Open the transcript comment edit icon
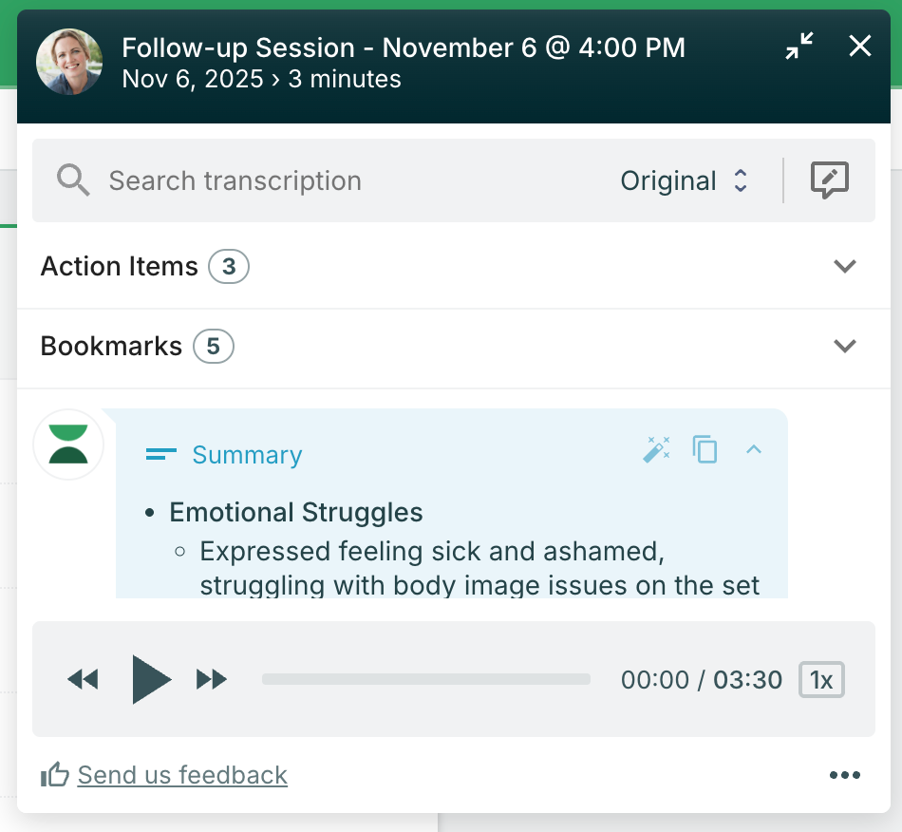Image resolution: width=902 pixels, height=832 pixels. tap(829, 180)
